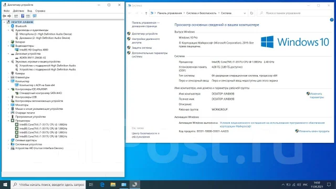Click the Bluetooth icon in the device tree
The image size is (336, 189).
13,26
